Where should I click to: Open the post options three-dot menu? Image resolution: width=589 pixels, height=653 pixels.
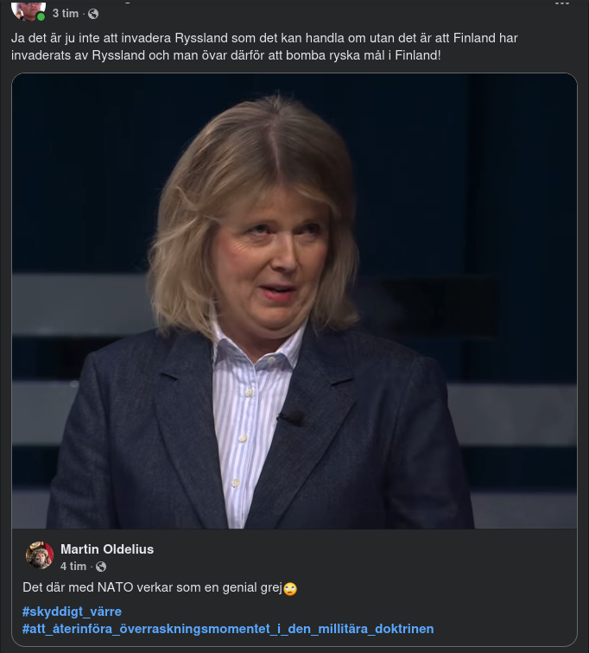[564, 3]
